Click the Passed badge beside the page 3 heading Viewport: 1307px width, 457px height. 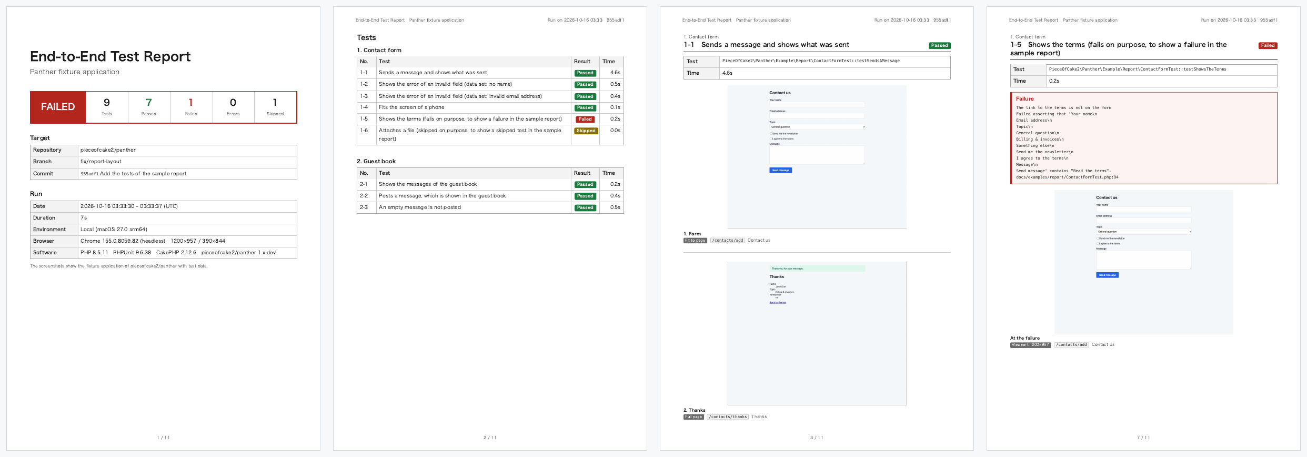tap(939, 46)
